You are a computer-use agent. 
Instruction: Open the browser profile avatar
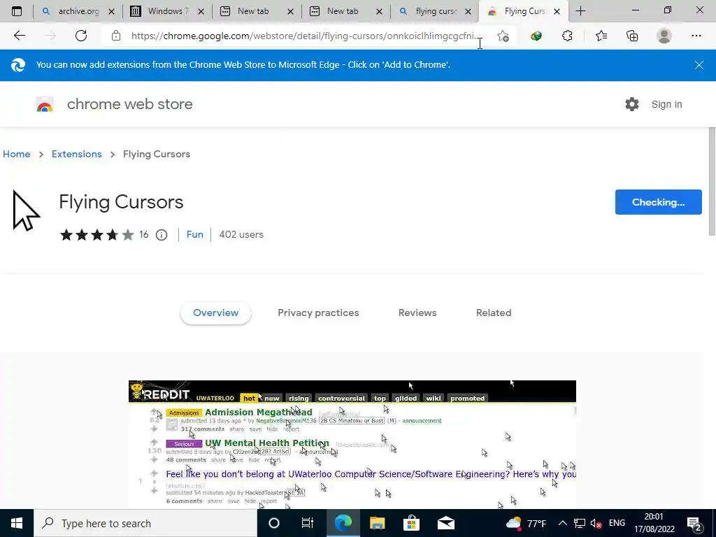tap(664, 36)
